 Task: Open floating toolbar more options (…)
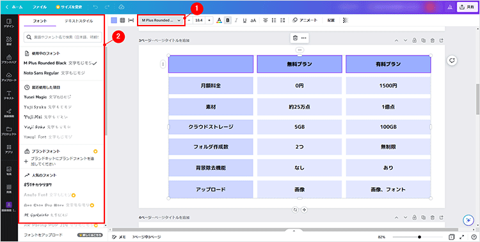[303, 38]
